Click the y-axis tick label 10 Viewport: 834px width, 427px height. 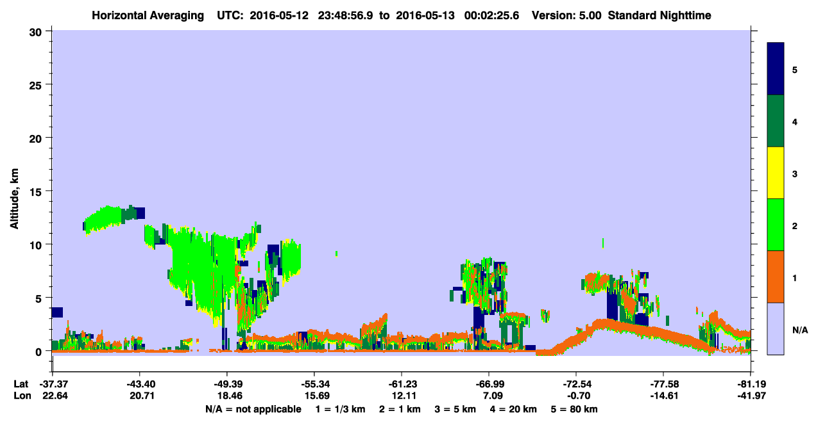(37, 245)
